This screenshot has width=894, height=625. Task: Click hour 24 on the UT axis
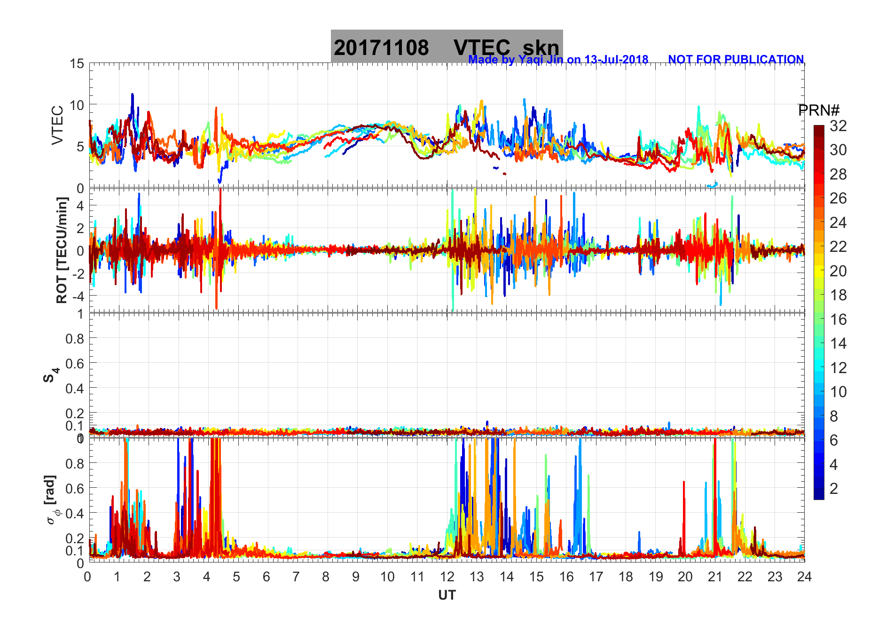point(804,577)
